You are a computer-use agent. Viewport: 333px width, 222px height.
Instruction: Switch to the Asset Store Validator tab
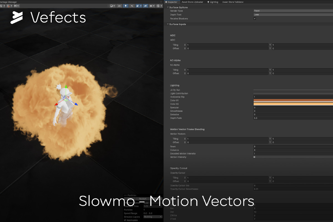coord(233,2)
